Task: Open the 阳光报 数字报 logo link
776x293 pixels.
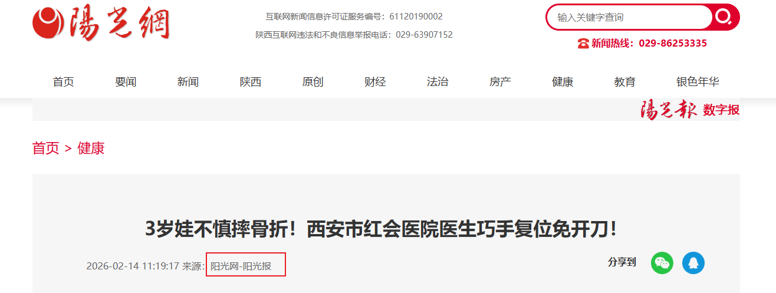Action: 690,110
